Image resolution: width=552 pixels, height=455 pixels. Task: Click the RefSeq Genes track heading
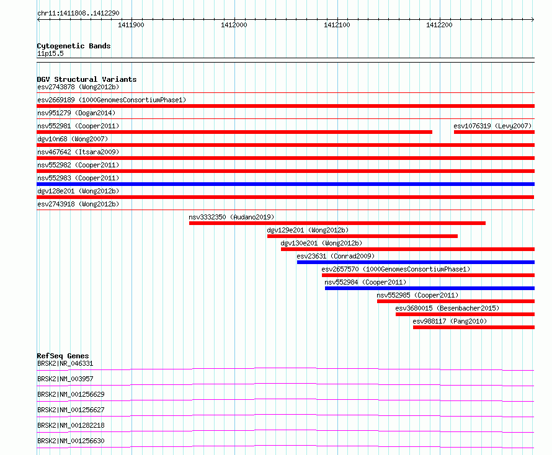(x=63, y=356)
